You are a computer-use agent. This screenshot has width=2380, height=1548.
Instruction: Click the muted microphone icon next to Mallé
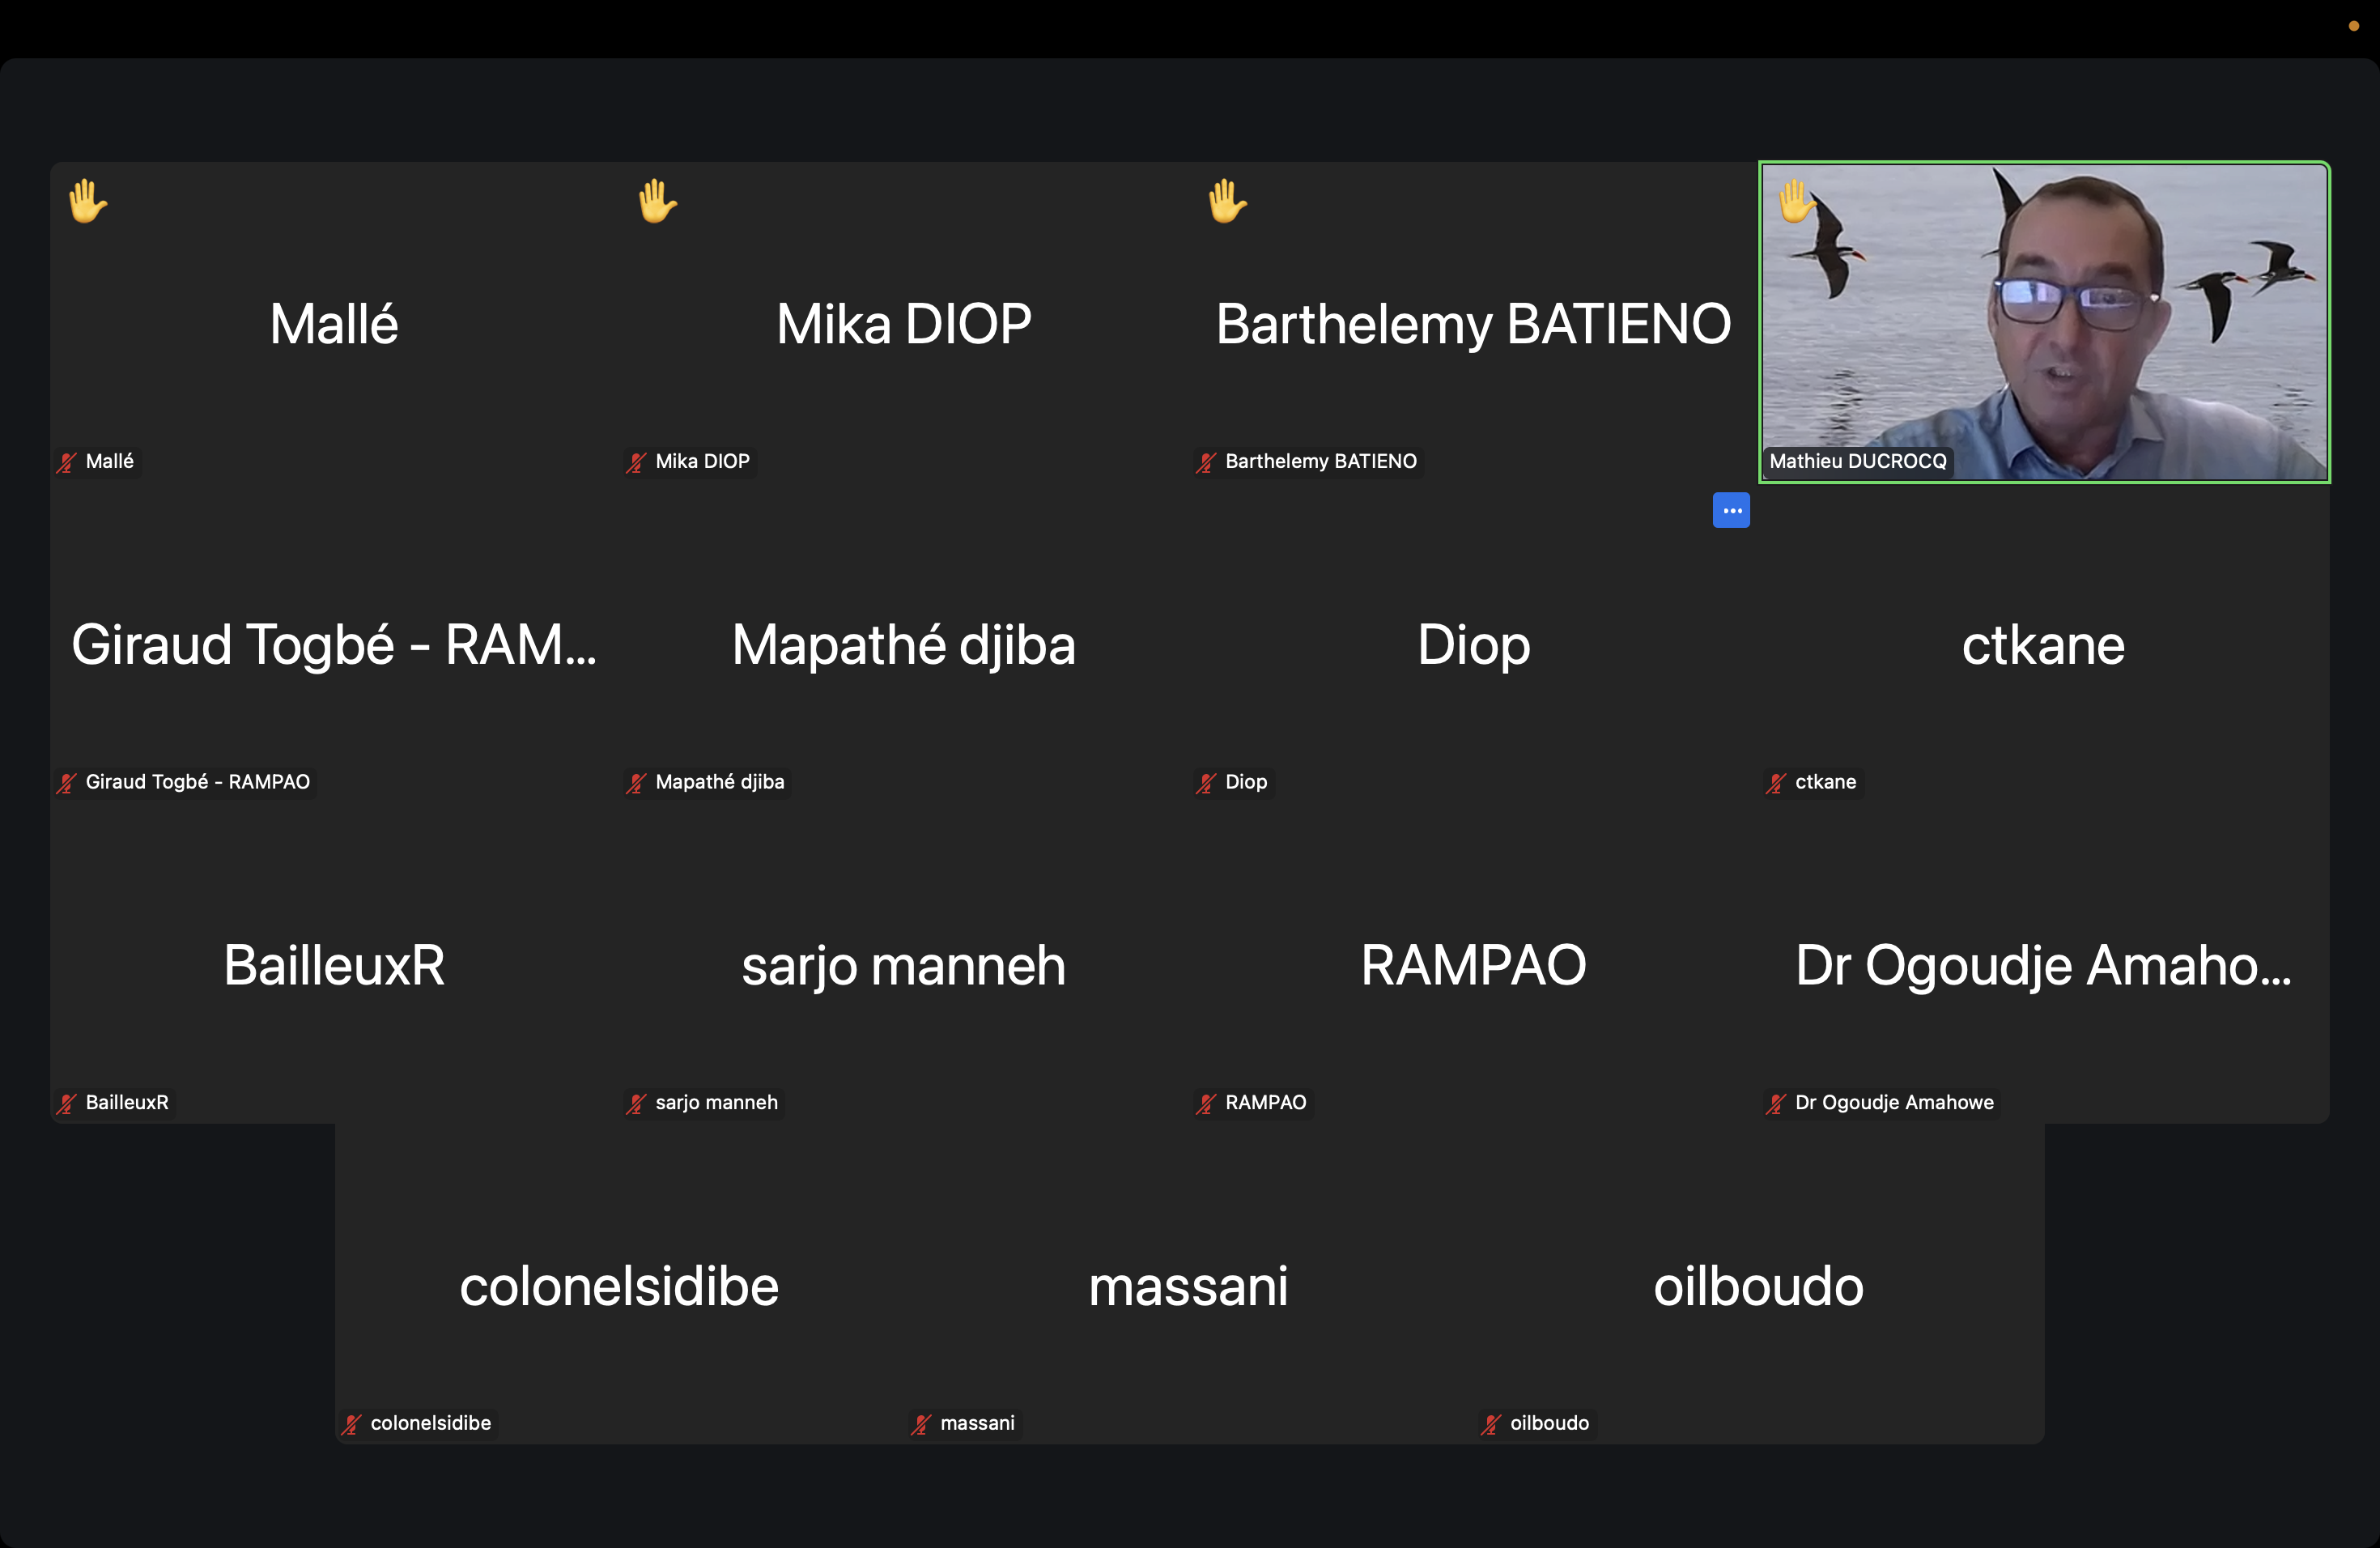pyautogui.click(x=67, y=462)
